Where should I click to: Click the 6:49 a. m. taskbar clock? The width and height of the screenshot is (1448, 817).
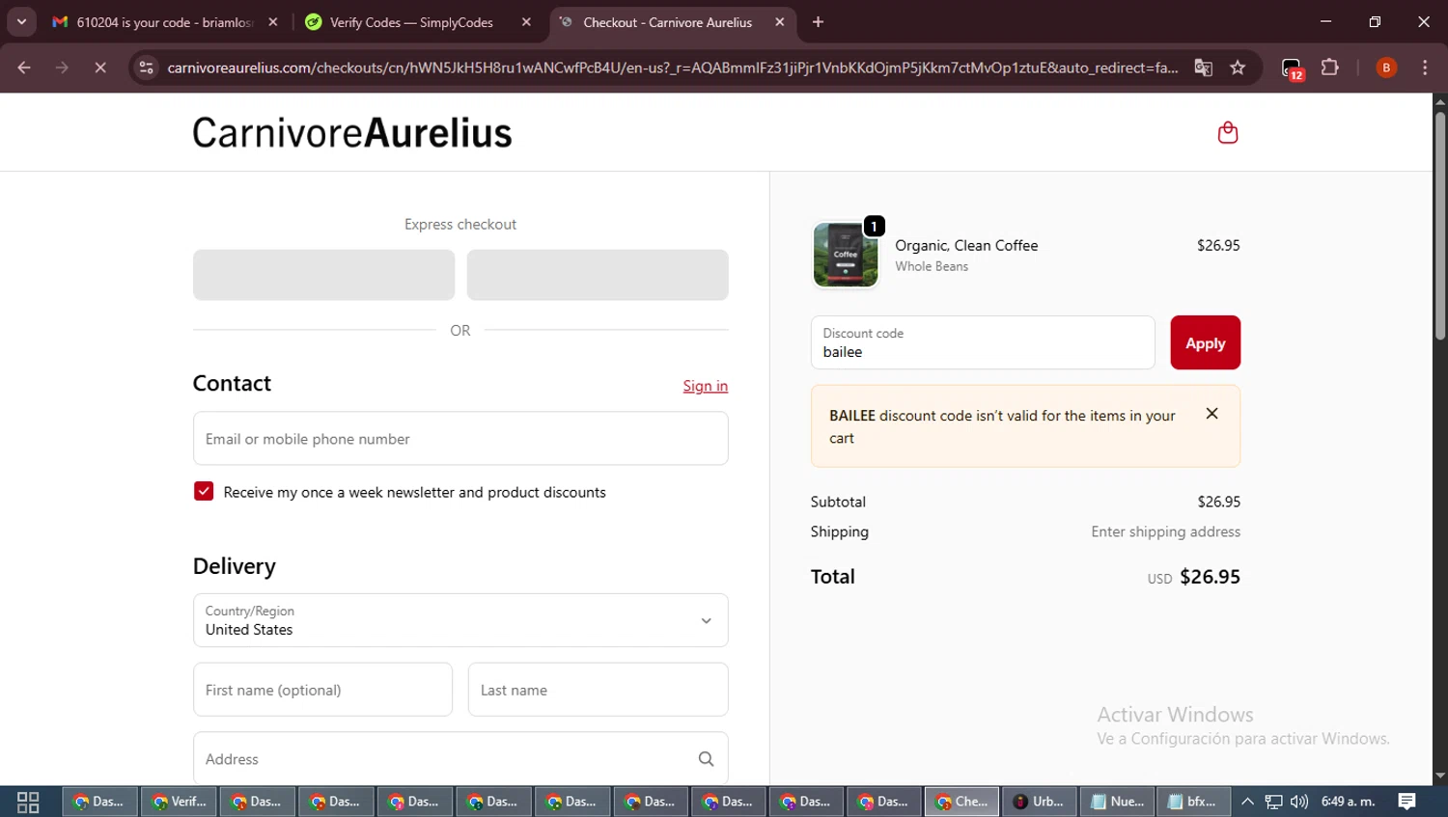pyautogui.click(x=1348, y=802)
